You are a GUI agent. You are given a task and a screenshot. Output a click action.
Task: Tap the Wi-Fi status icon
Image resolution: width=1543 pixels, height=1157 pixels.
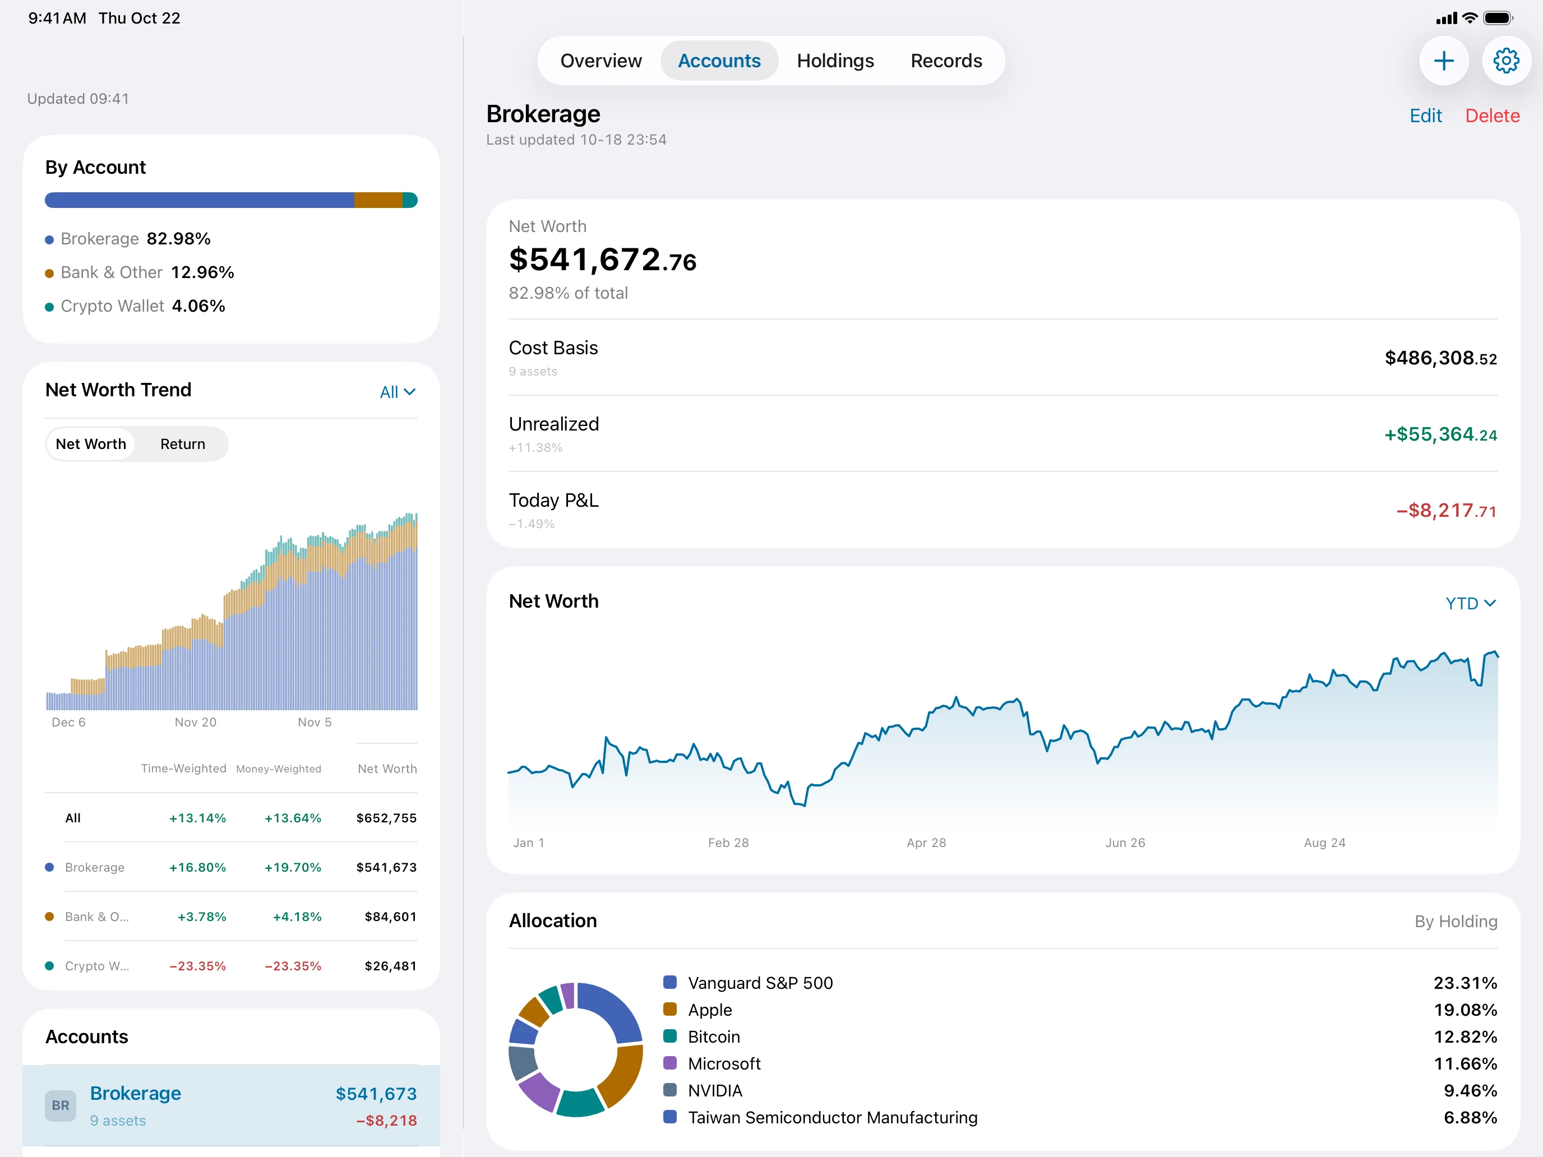click(x=1470, y=18)
